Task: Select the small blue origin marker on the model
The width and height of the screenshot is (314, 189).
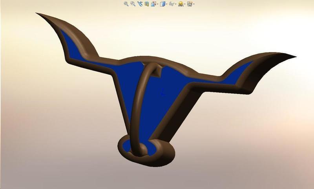Action: click(163, 93)
